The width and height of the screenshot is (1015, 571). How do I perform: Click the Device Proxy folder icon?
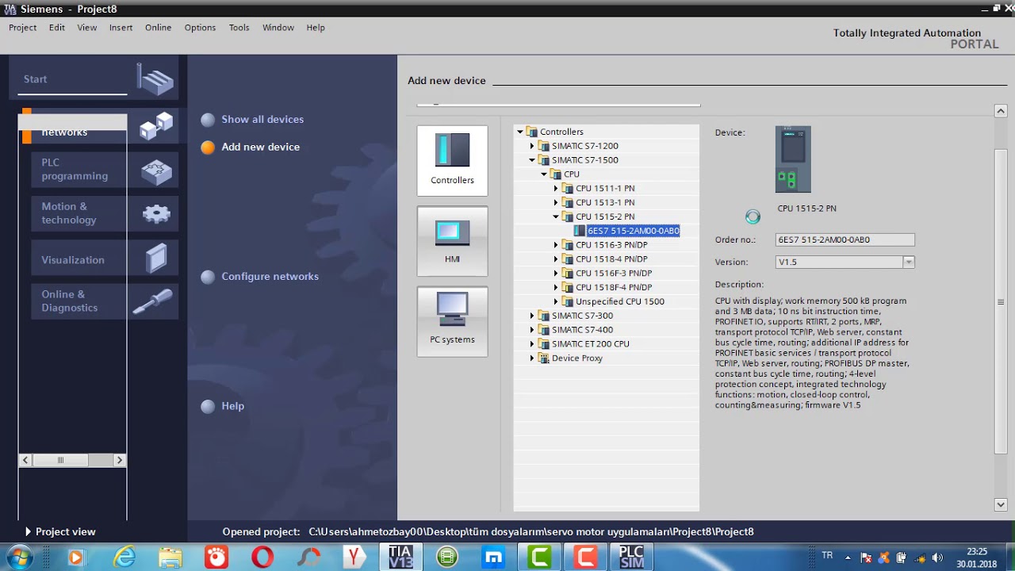544,358
